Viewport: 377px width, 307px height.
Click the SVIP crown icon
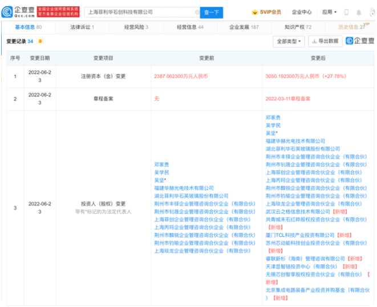pos(255,12)
